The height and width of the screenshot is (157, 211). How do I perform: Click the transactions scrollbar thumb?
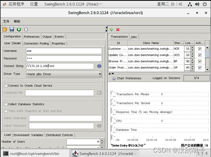(207, 54)
